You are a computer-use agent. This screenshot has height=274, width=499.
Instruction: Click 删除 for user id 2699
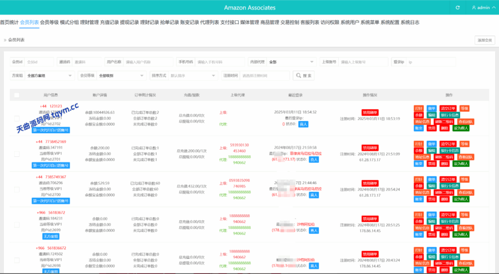(444, 234)
